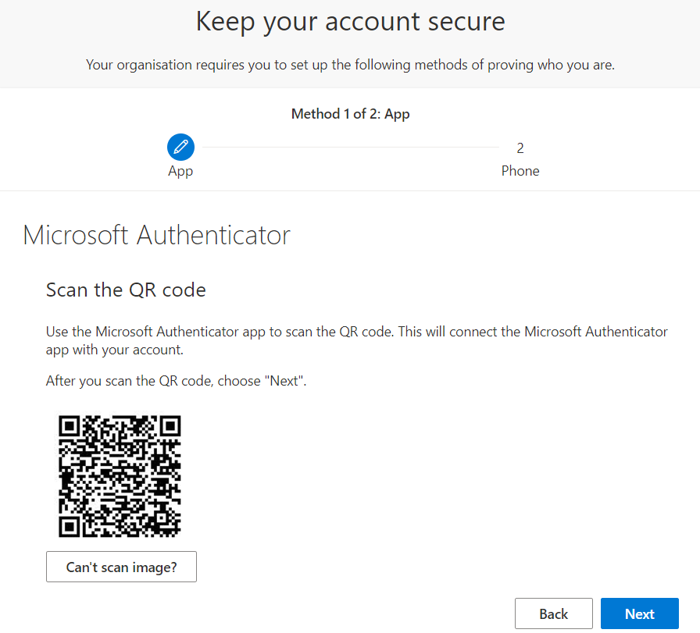Click the Microsoft Authenticator heading
The width and height of the screenshot is (700, 633).
click(x=157, y=235)
